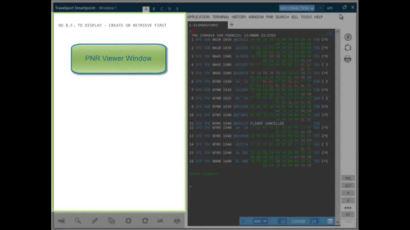Click the pencil edit icon in bottom toolbar
The width and height of the screenshot is (410, 230).
coord(95,220)
